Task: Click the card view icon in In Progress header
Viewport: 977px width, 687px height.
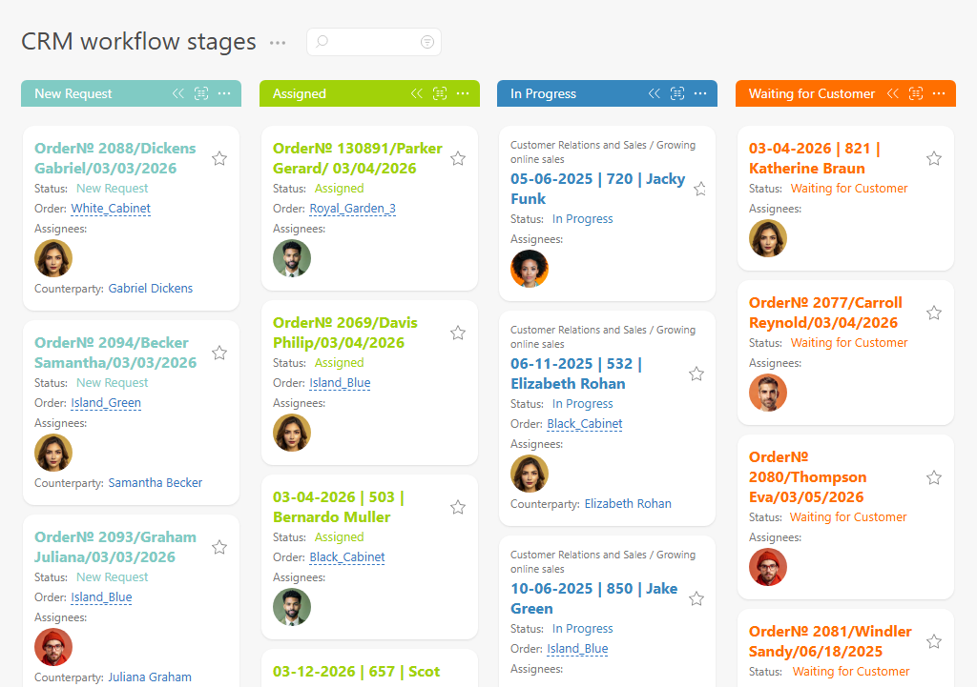Action: click(677, 93)
